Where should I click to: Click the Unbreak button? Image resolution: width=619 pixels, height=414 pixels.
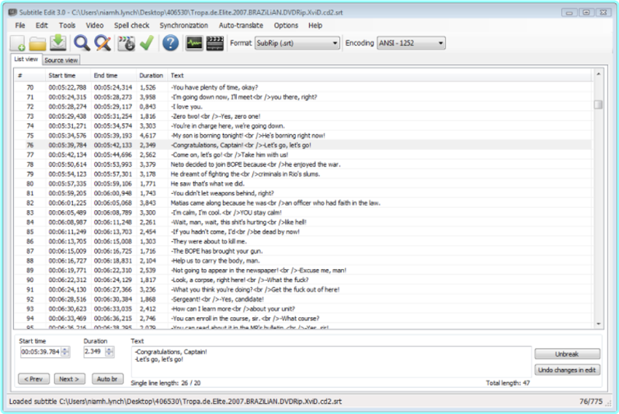tap(567, 354)
